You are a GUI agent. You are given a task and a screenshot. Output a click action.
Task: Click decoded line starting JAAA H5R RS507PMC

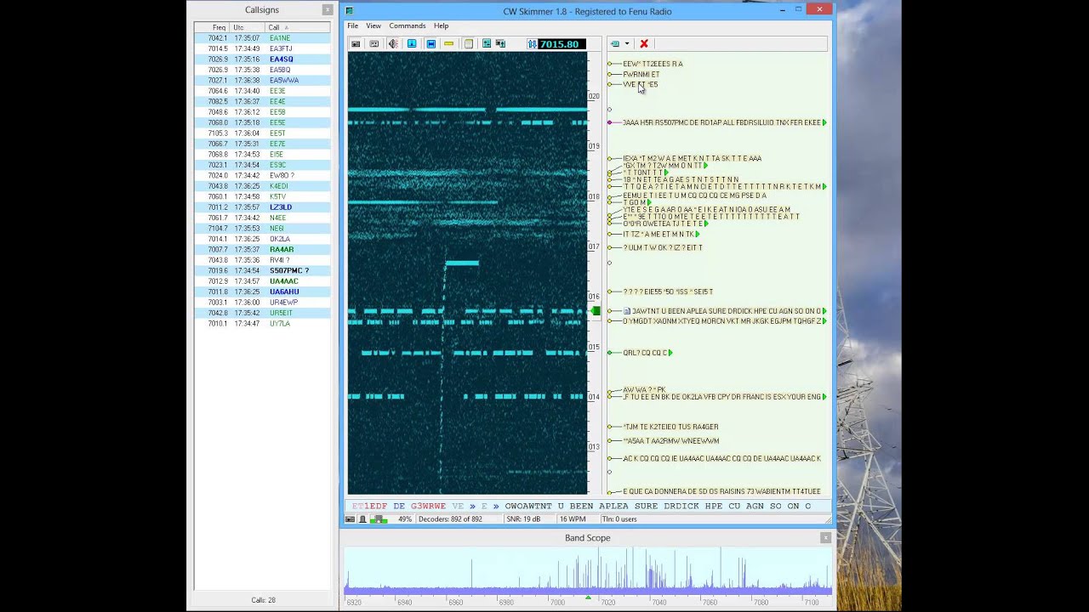[x=721, y=122]
